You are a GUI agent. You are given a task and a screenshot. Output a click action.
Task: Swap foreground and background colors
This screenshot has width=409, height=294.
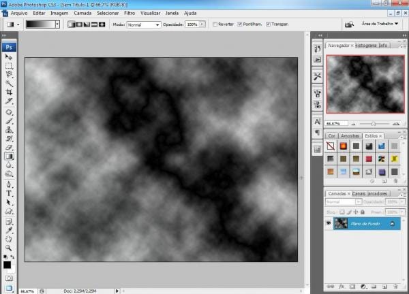point(12,257)
